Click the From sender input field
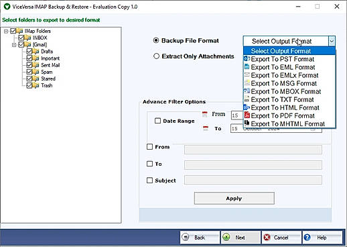The height and width of the screenshot is (247, 347). tap(253, 150)
